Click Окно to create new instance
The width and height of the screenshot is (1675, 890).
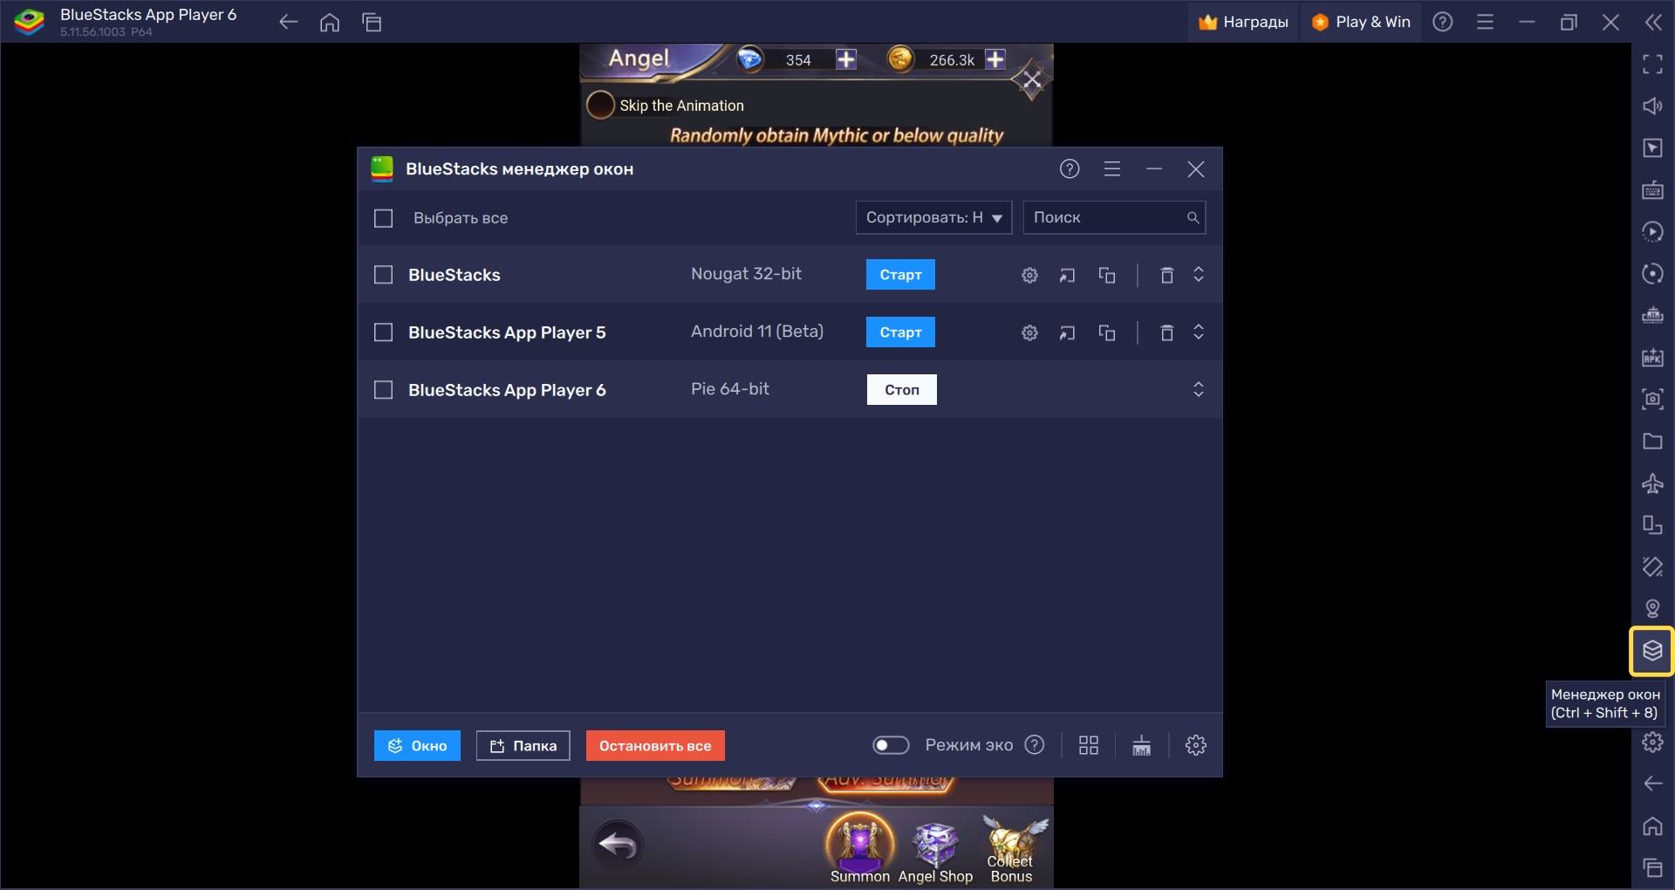point(417,746)
